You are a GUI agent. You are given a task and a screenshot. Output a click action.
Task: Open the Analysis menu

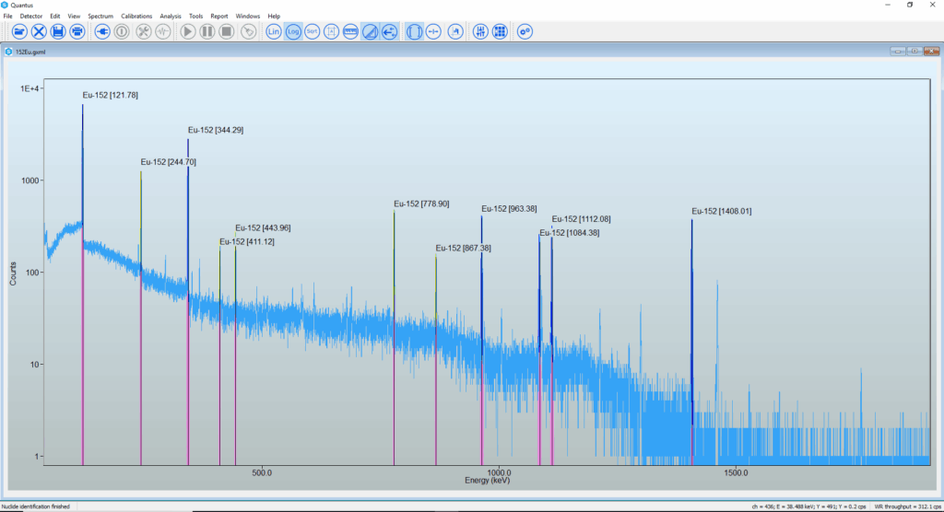pyautogui.click(x=171, y=17)
